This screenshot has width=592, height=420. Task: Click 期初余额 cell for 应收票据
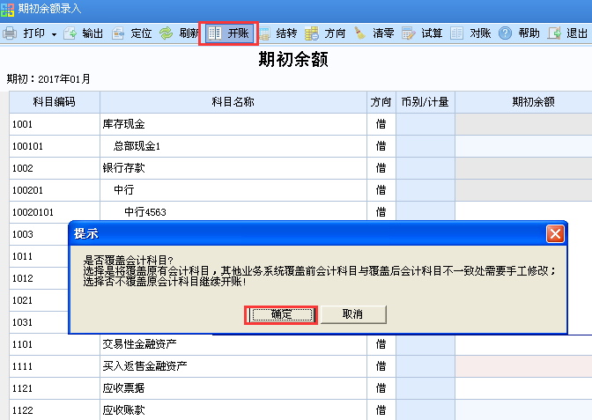[523, 388]
